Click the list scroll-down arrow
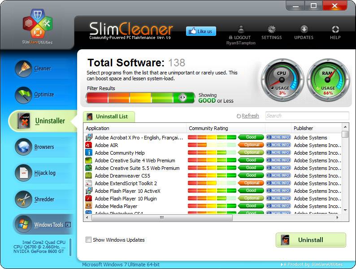356x269 pixels. point(345,210)
